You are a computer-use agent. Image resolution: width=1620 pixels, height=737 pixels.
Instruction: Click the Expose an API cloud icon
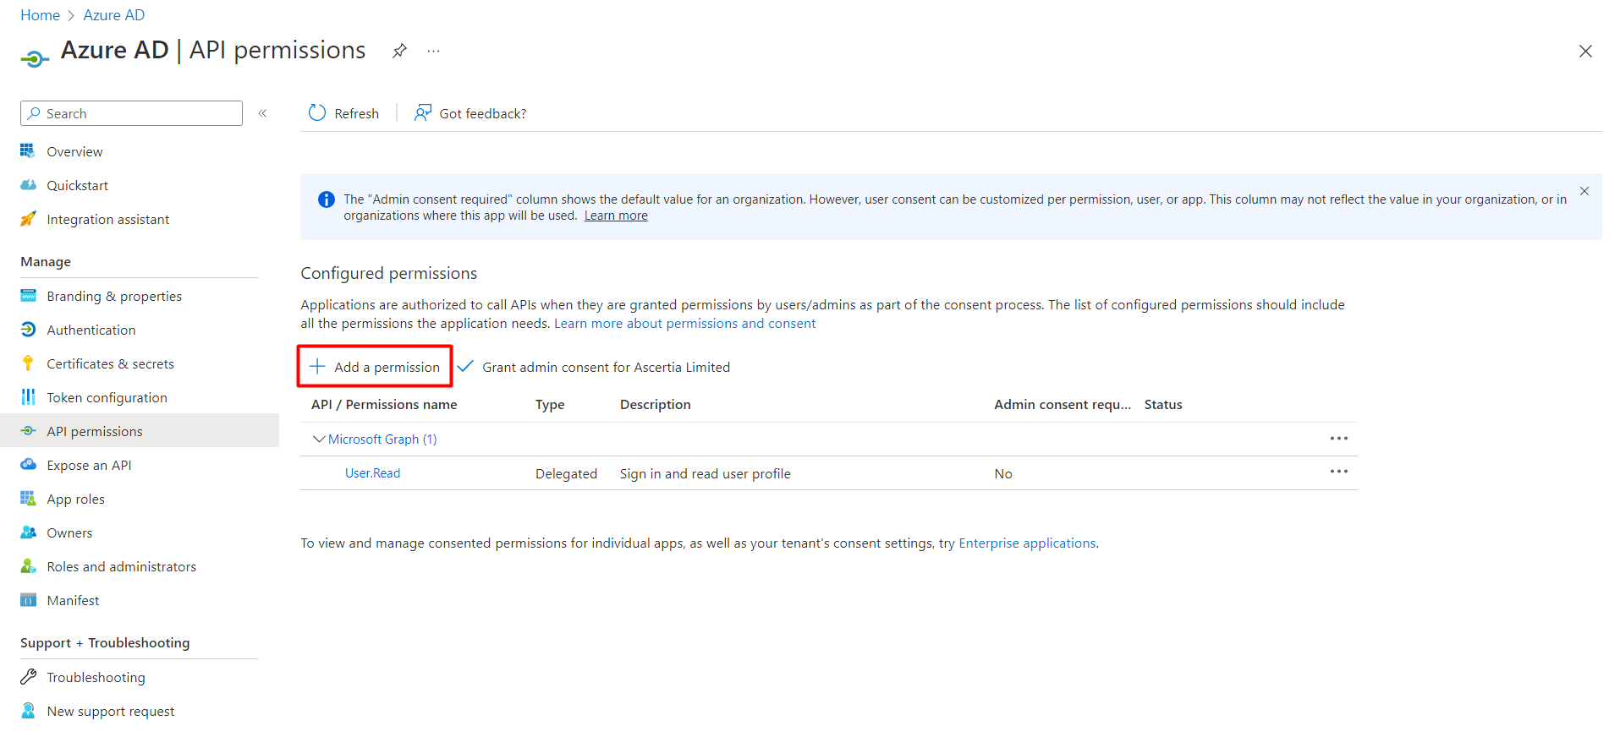click(28, 465)
